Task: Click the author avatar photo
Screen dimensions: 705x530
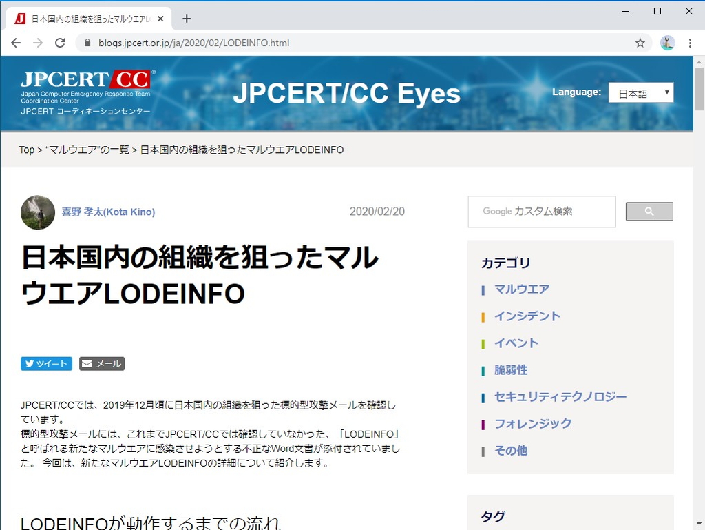Action: tap(37, 212)
